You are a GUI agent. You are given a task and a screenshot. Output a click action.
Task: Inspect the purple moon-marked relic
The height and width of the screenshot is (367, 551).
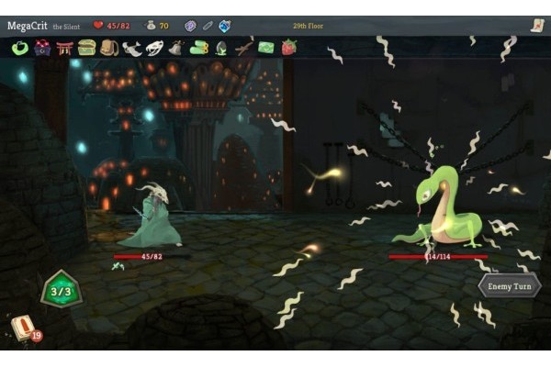point(42,48)
